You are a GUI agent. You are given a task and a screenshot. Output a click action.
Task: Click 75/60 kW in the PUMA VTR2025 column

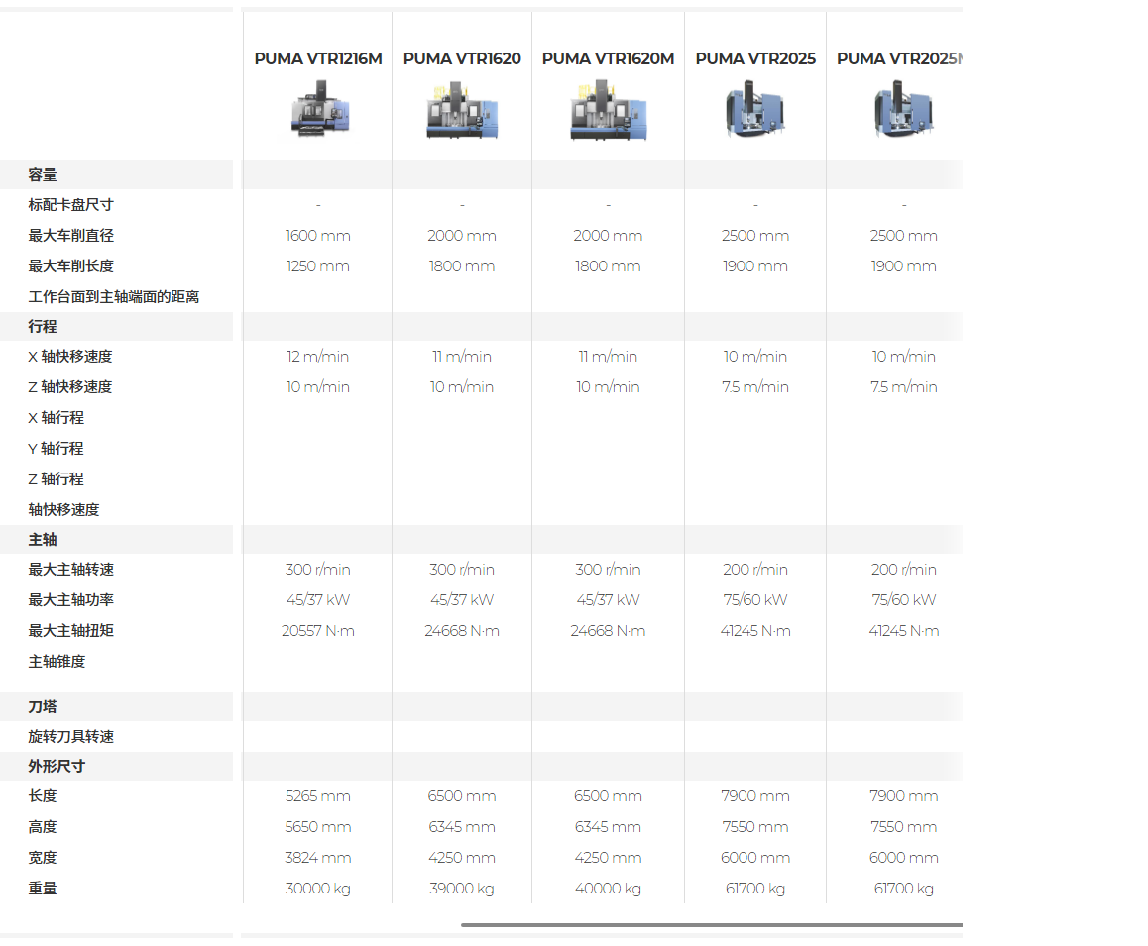click(755, 600)
